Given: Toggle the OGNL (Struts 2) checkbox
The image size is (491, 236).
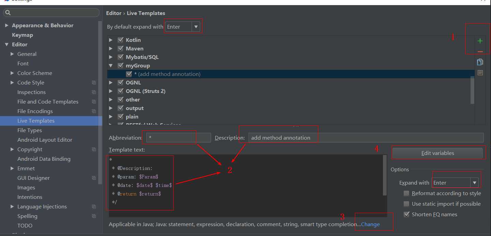Looking at the screenshot, I should pyautogui.click(x=120, y=91).
